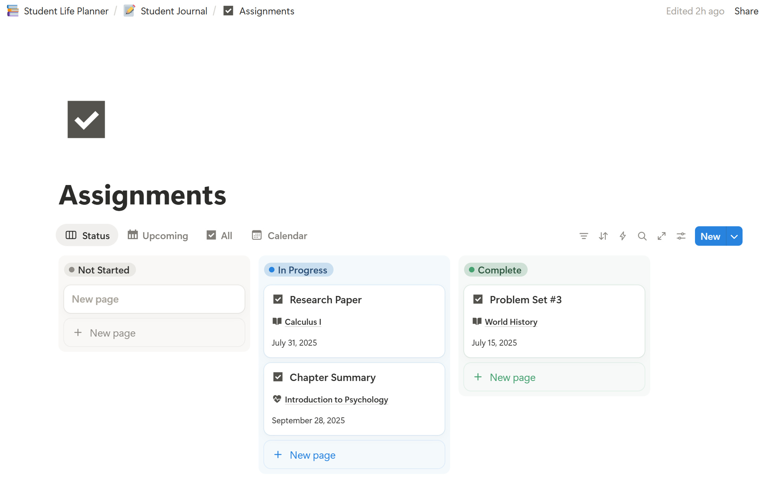Go to Student Journal breadcrumb

point(174,11)
